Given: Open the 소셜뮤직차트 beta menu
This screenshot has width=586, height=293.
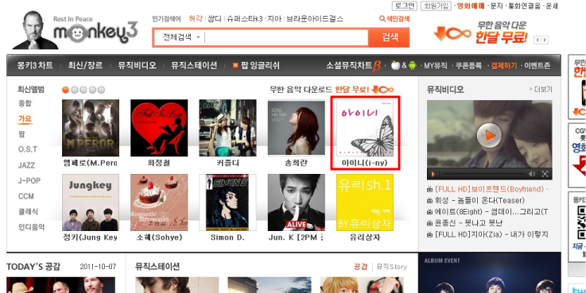Looking at the screenshot, I should pyautogui.click(x=353, y=66).
